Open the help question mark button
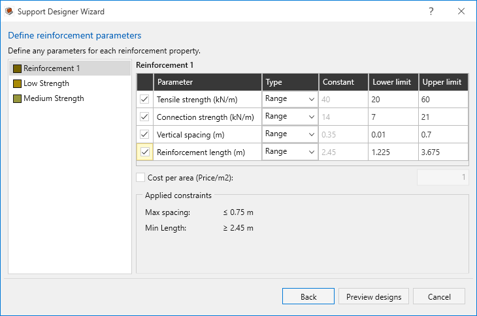477x316 pixels. tap(431, 11)
